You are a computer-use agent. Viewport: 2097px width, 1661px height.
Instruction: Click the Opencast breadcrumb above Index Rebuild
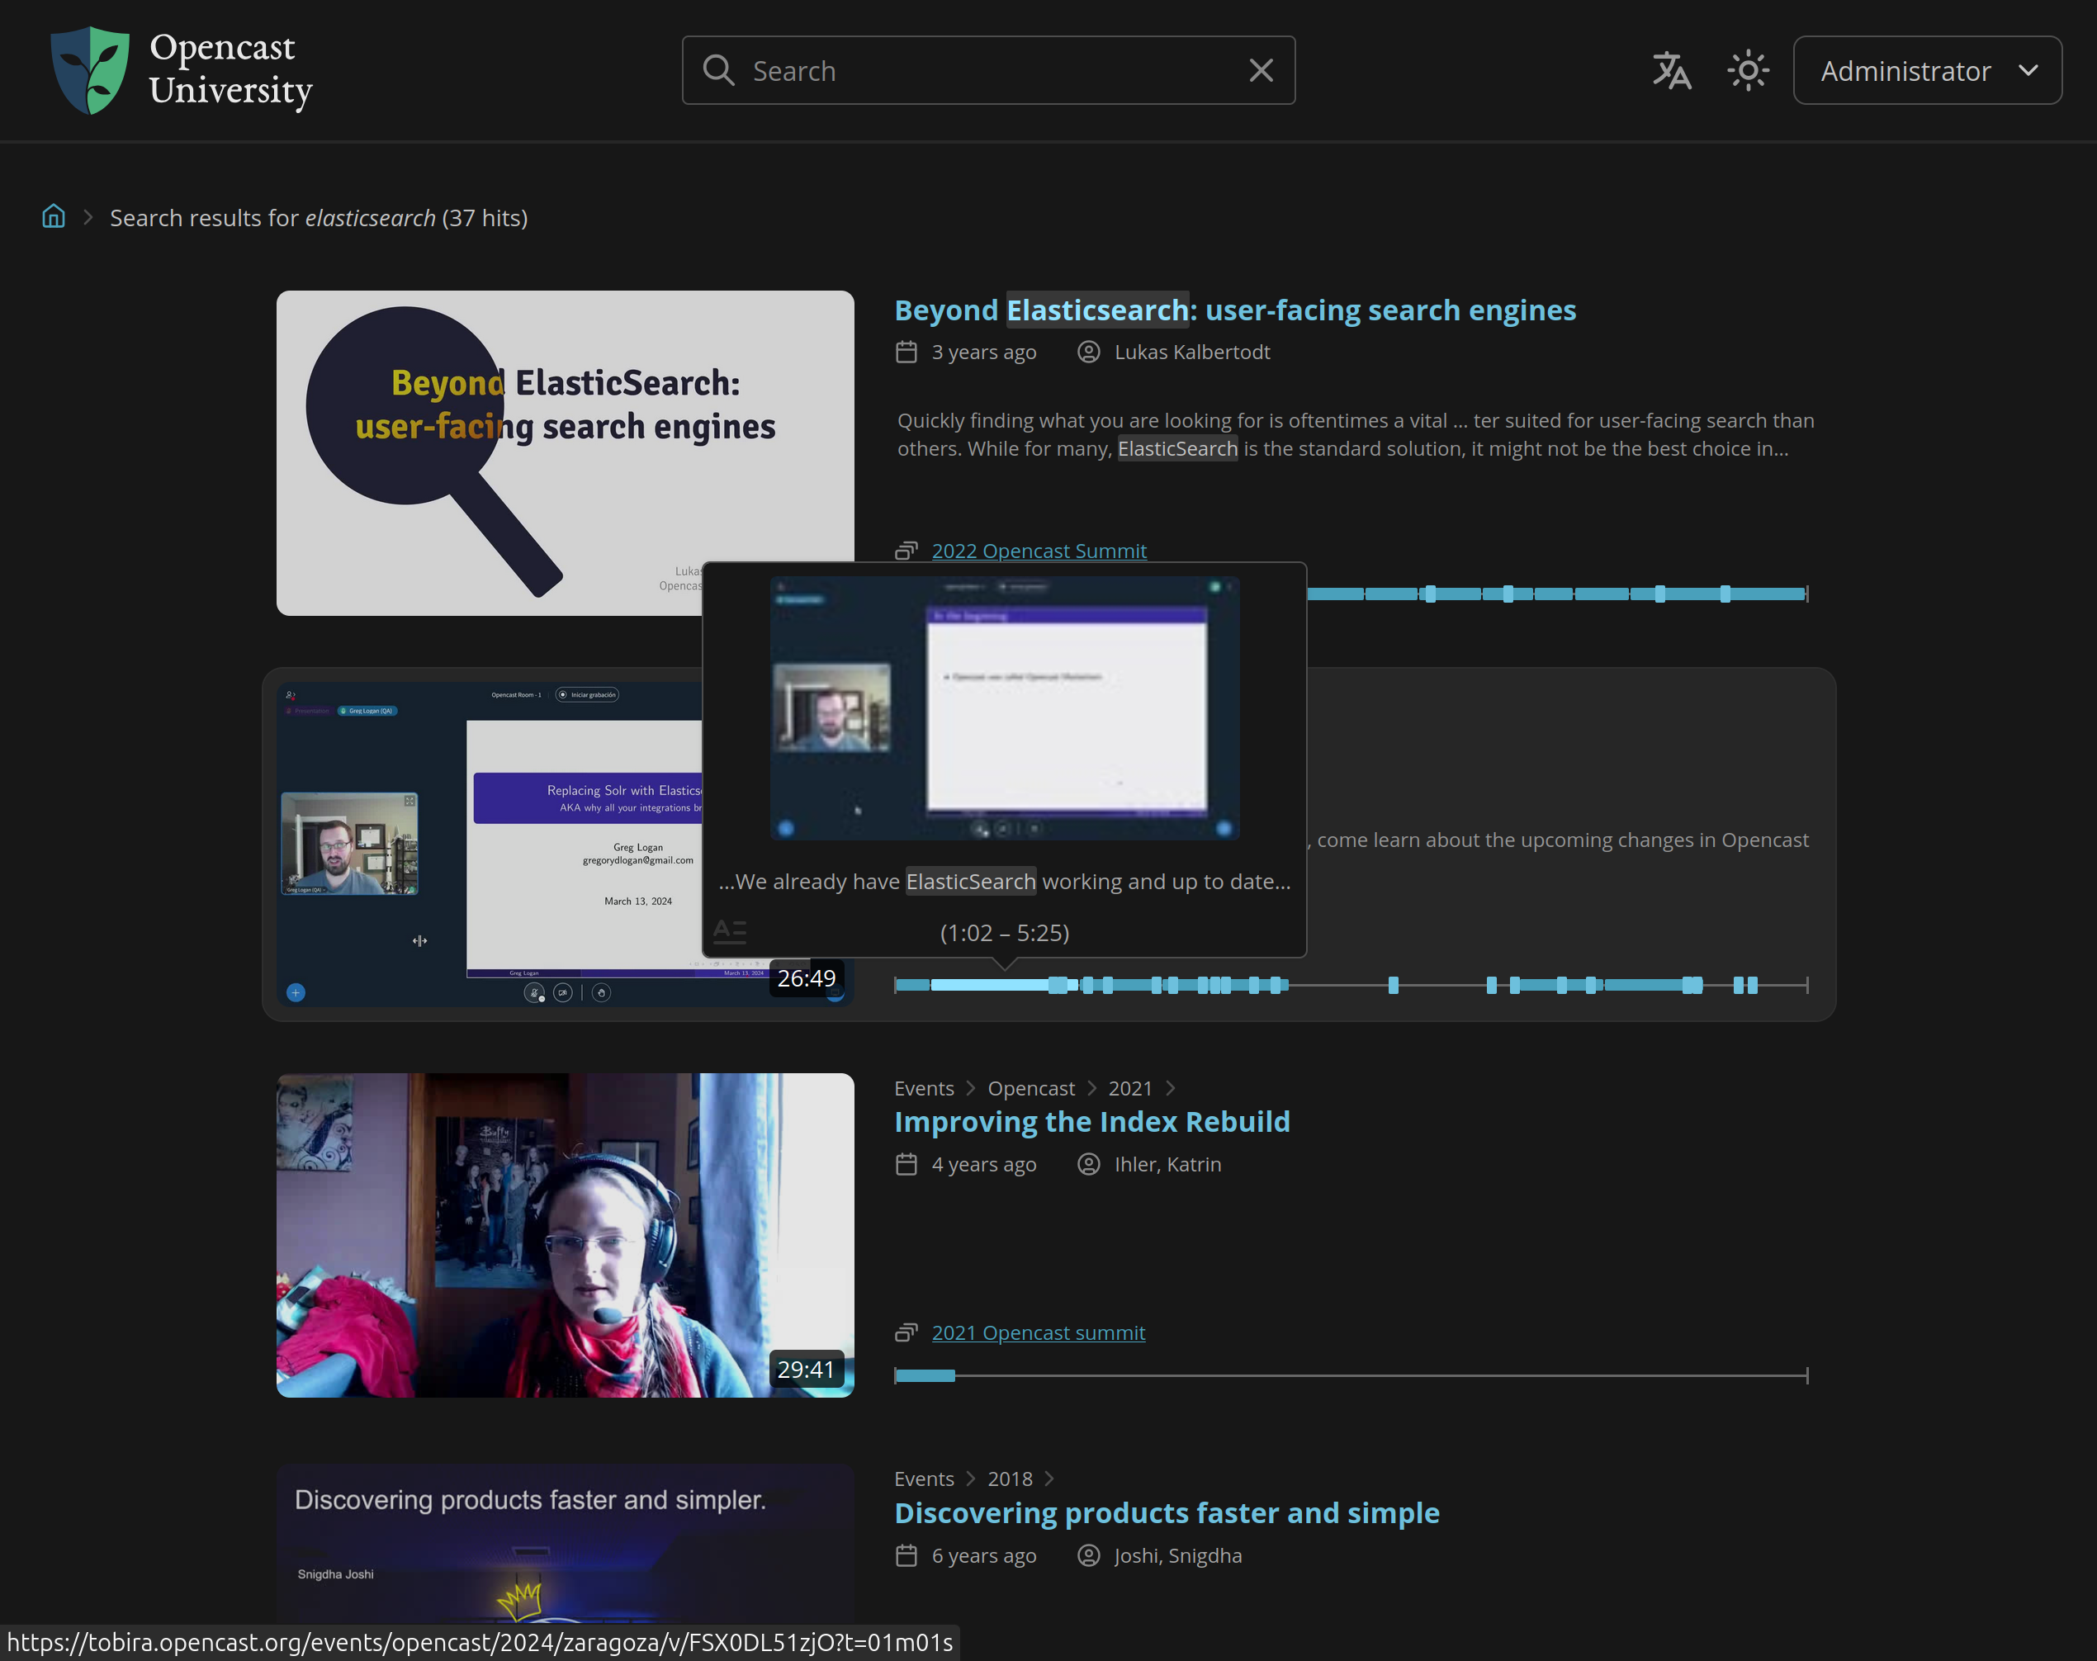(1030, 1088)
